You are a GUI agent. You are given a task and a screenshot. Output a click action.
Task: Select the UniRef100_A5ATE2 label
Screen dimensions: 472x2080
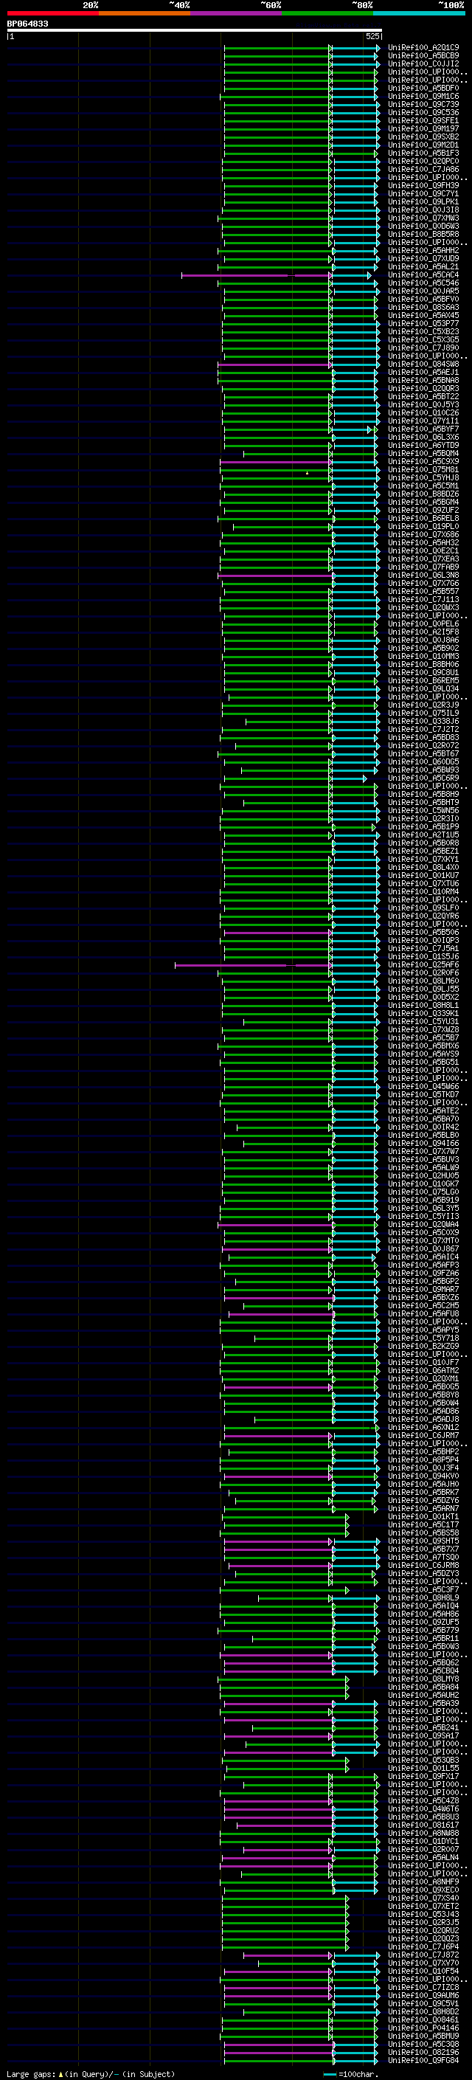pos(423,1110)
